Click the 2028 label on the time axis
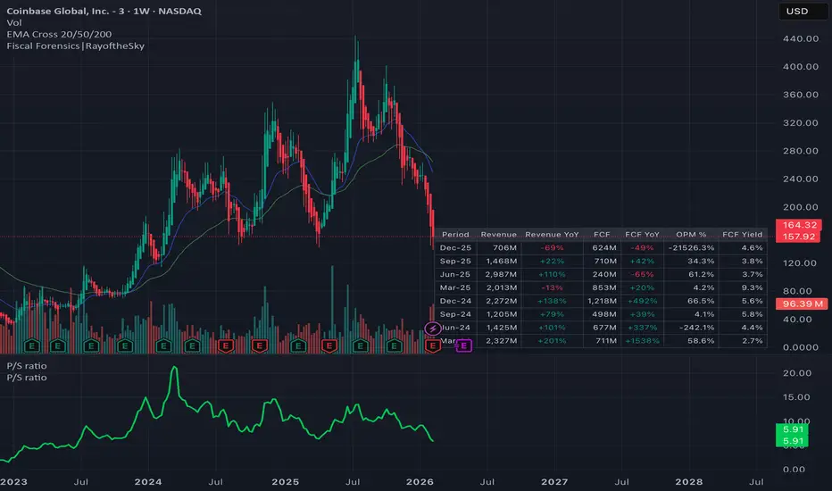 [689, 482]
